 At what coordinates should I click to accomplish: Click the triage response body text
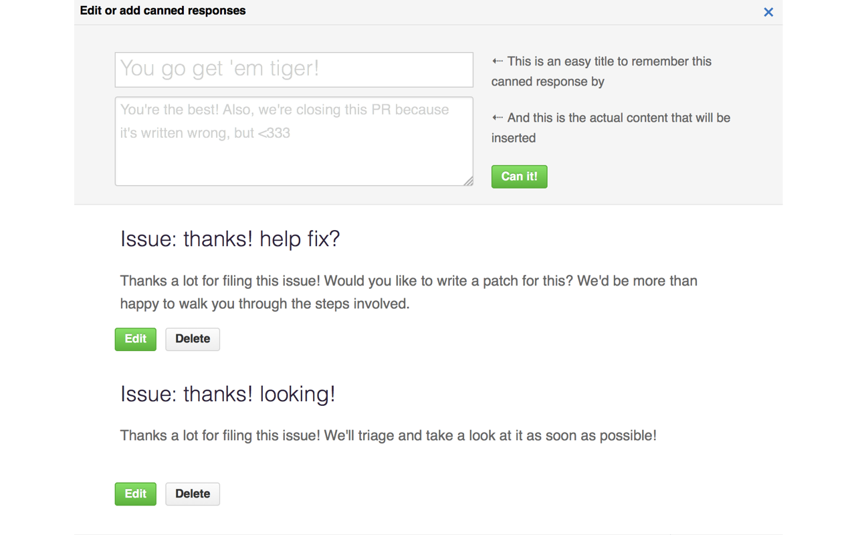point(388,435)
